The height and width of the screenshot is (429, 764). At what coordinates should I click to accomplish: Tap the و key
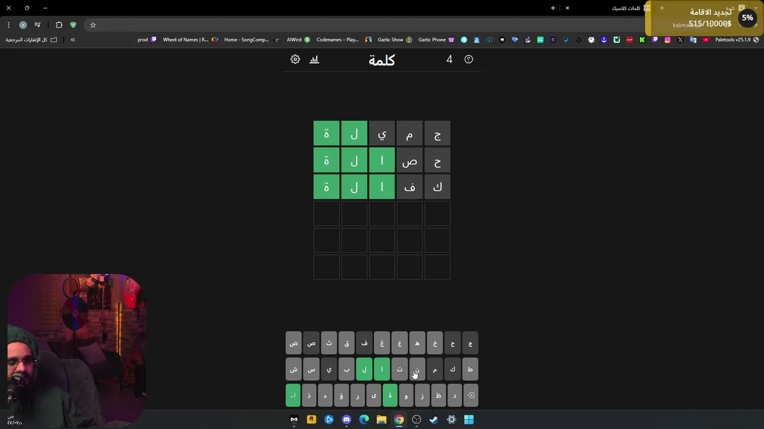click(406, 395)
